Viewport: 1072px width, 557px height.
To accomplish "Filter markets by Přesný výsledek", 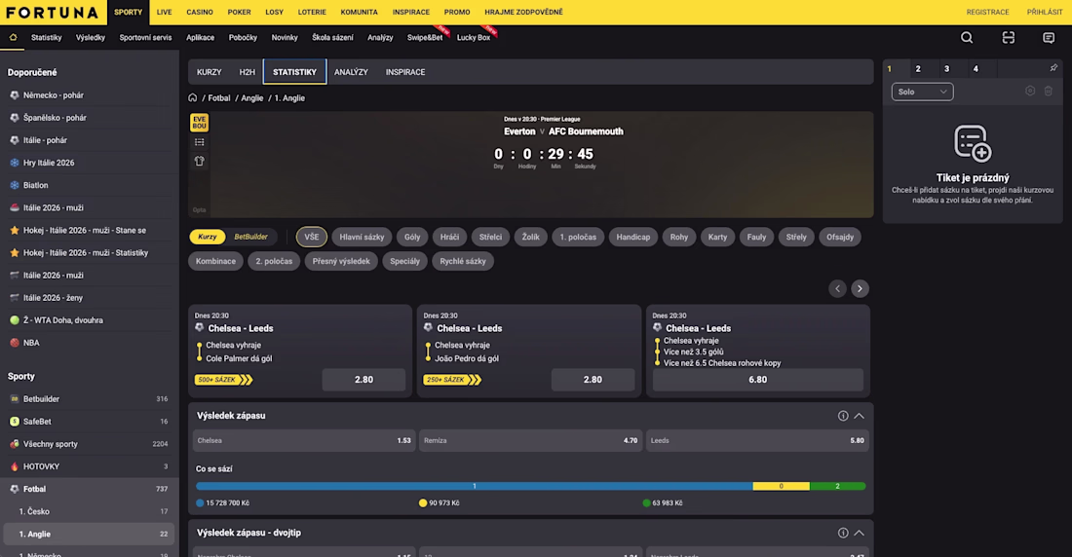I will click(341, 261).
